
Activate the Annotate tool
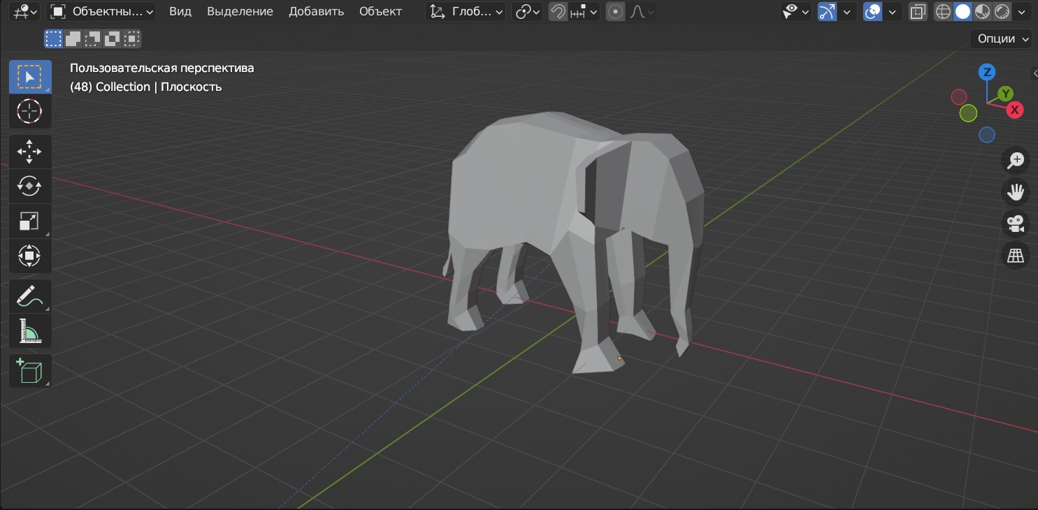[30, 296]
